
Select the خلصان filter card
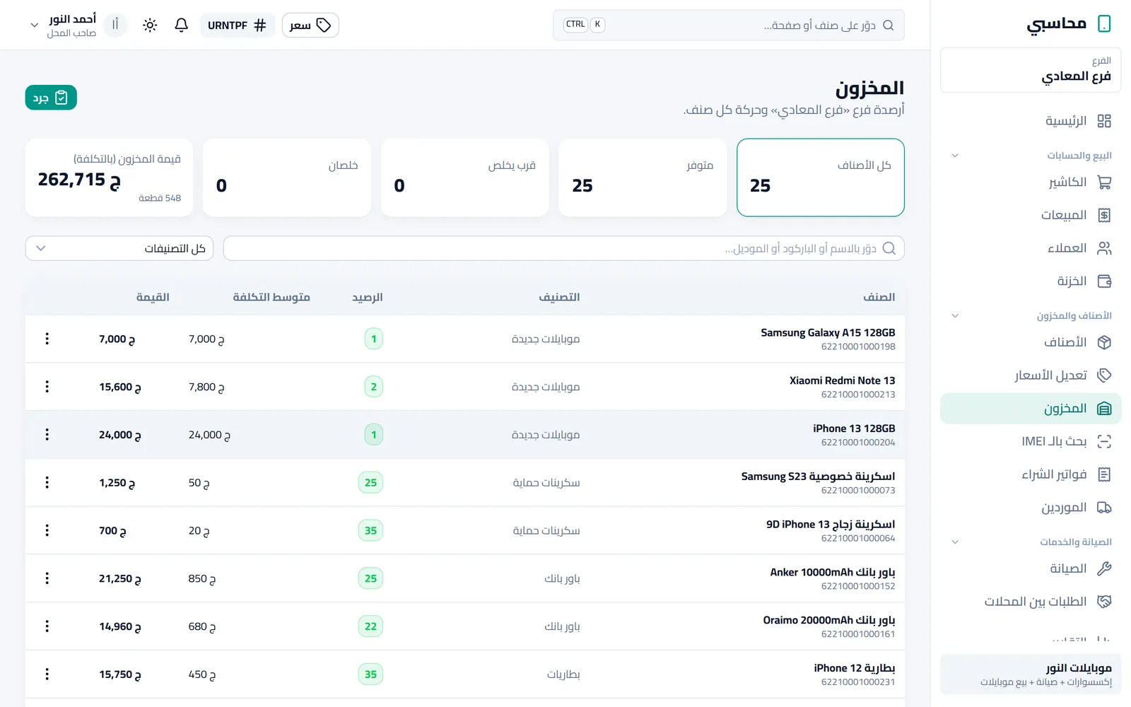(287, 177)
